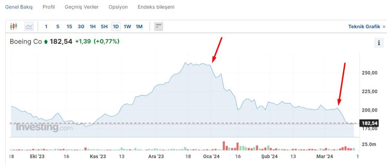Click the 182,54 price label on axis

pos(370,123)
